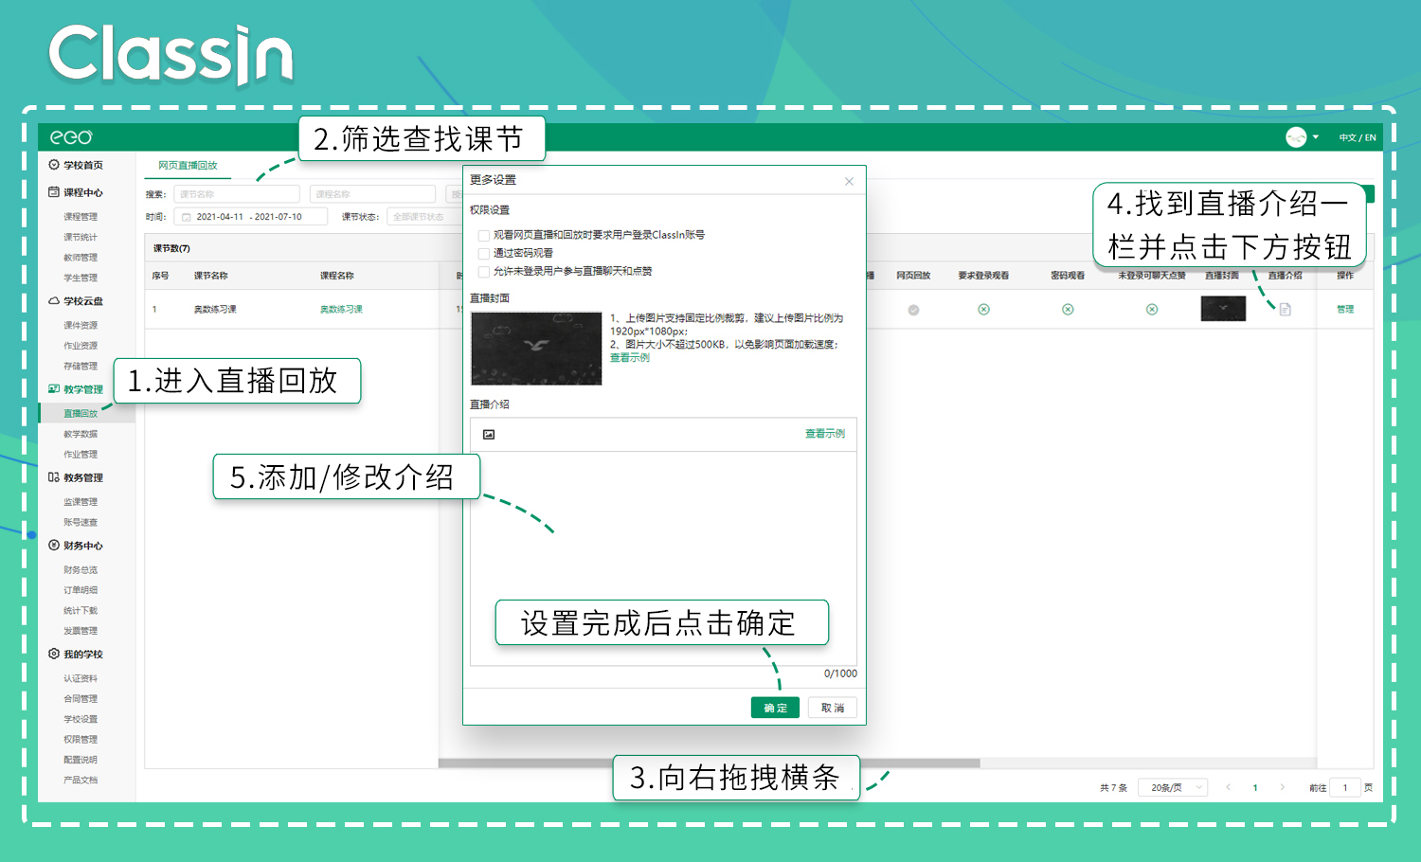Open 订单明细 in the sidebar
The image size is (1421, 862).
click(x=81, y=590)
